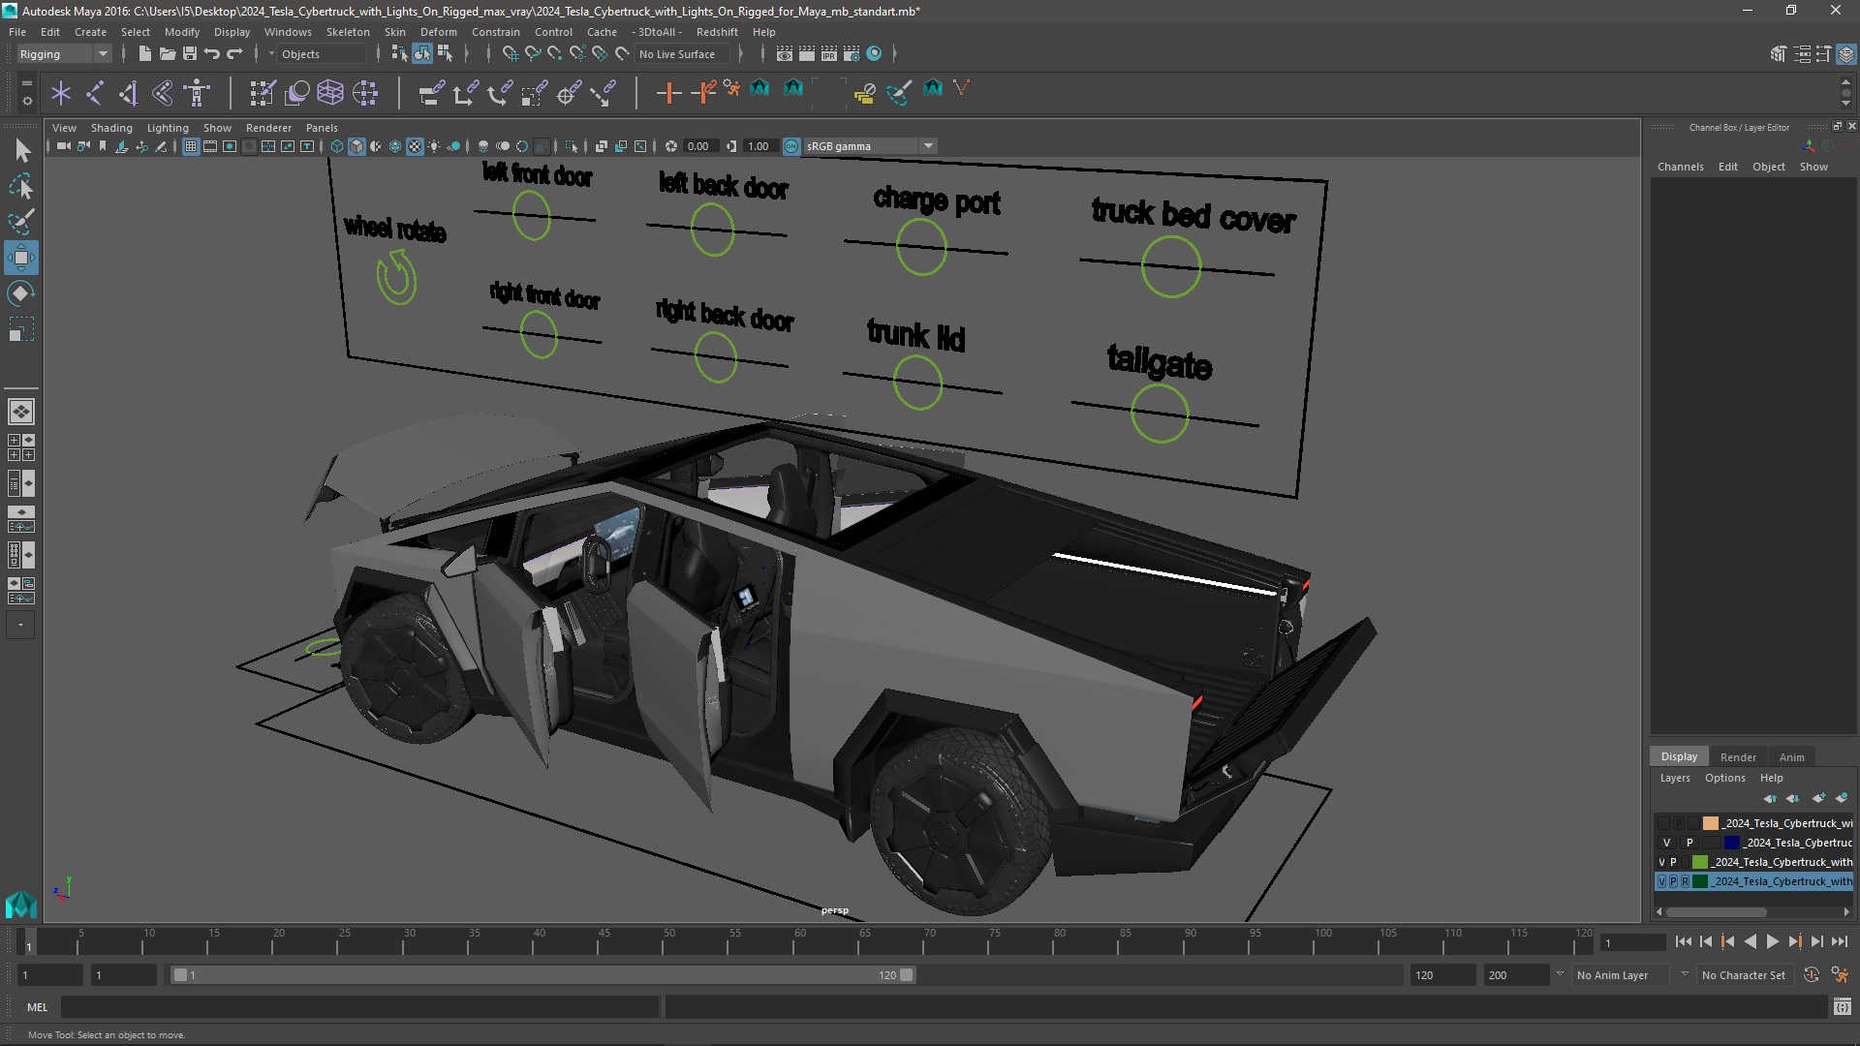This screenshot has height=1046, width=1860.
Task: Click the Undo arrow icon
Action: click(x=212, y=54)
